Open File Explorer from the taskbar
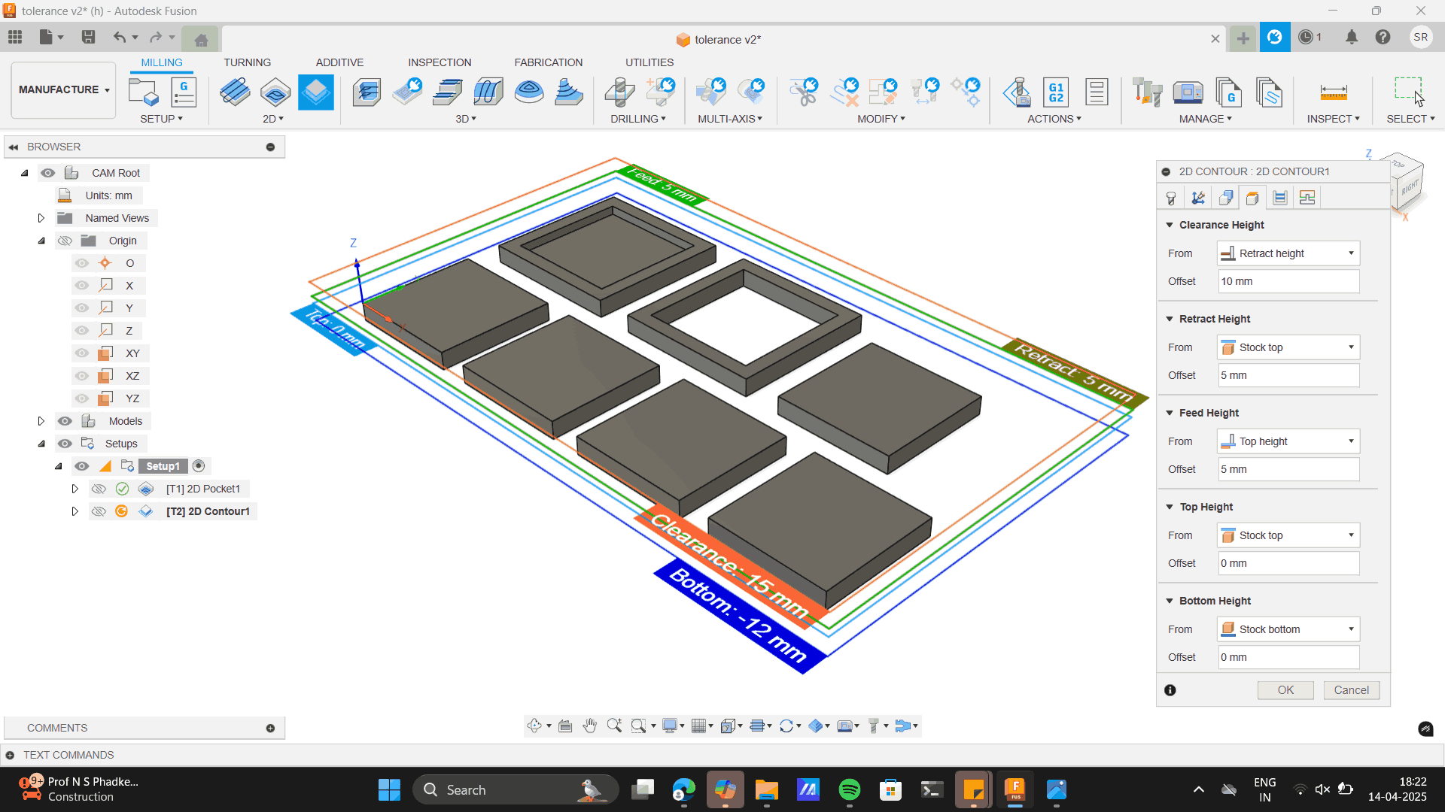The image size is (1445, 812). [x=766, y=789]
